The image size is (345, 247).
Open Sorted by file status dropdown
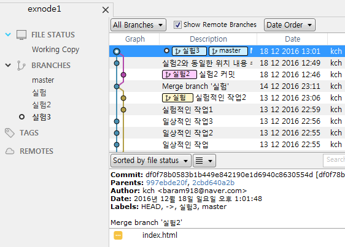(151, 161)
